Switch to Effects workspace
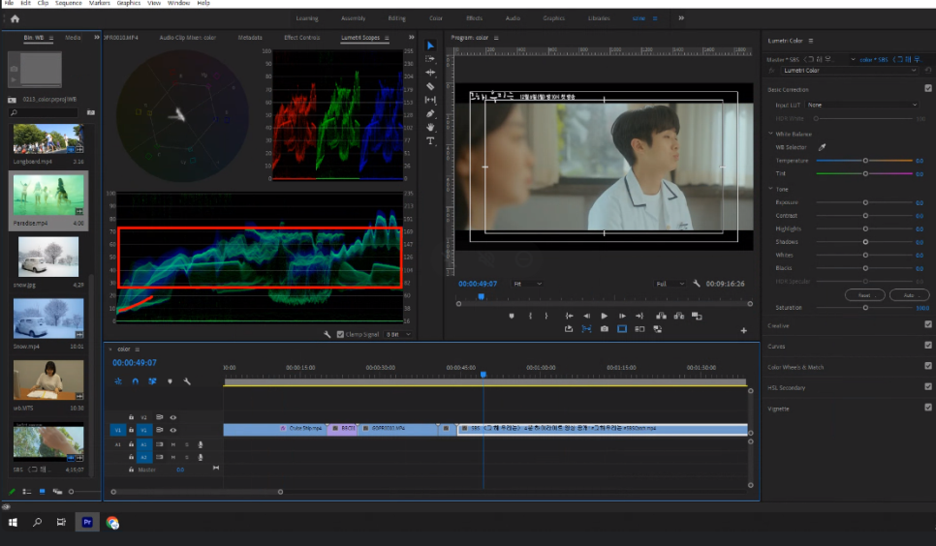936x546 pixels. coord(475,18)
